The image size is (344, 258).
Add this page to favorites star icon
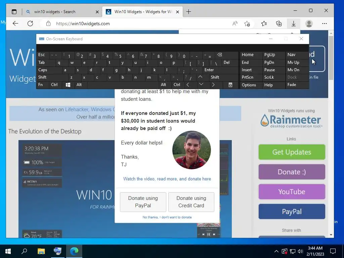[x=247, y=24]
